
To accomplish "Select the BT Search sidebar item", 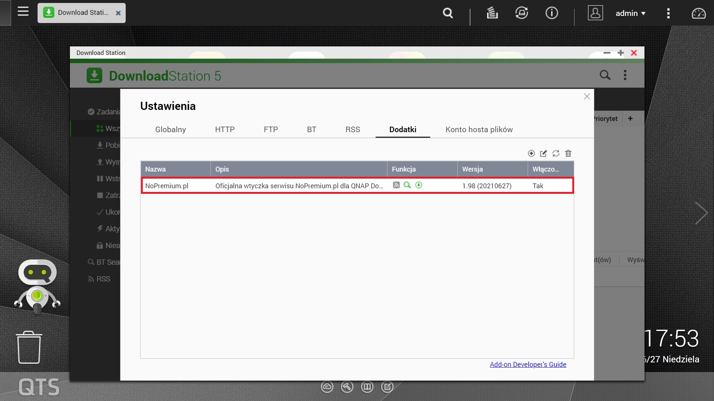I will [104, 262].
